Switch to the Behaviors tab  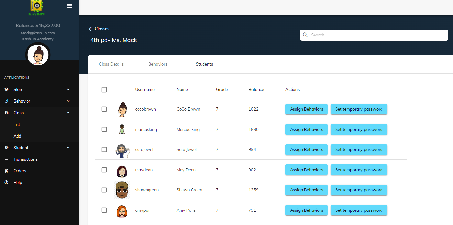158,64
